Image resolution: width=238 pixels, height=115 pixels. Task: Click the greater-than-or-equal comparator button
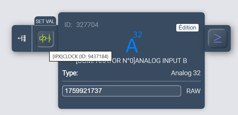217,38
